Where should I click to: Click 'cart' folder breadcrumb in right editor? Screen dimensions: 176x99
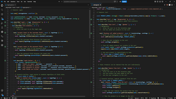click(104, 7)
